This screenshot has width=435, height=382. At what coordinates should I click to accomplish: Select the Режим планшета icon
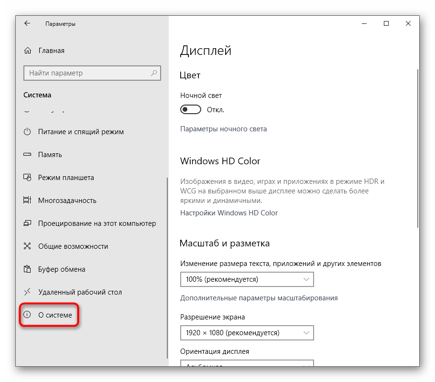pyautogui.click(x=28, y=178)
